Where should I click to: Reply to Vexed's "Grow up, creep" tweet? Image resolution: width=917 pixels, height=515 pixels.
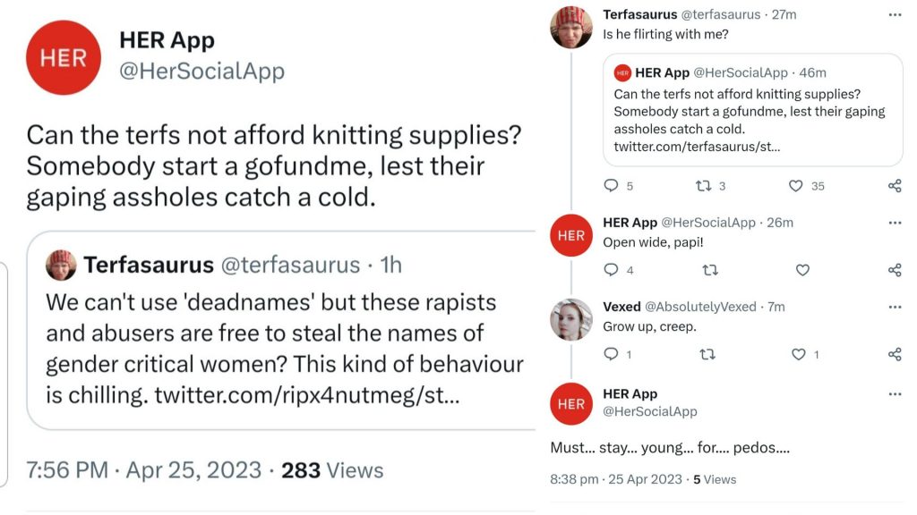point(611,354)
